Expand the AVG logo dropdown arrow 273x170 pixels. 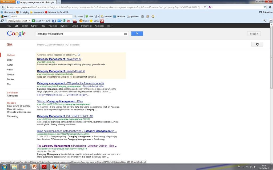click(x=9, y=16)
